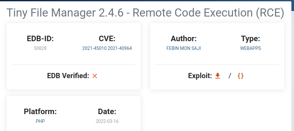Open author FEBIN MON SAJI page
This screenshot has width=294, height=131.
click(184, 48)
